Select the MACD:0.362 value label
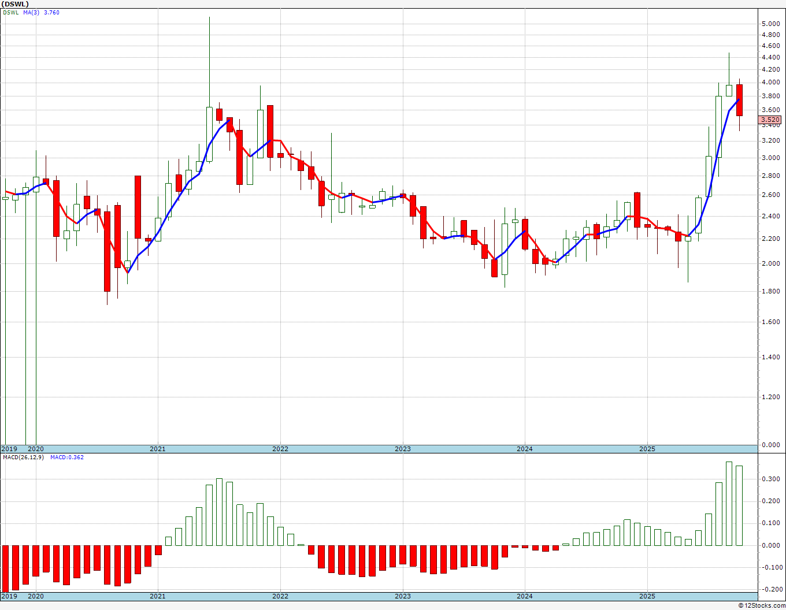The width and height of the screenshot is (786, 610). [x=67, y=457]
